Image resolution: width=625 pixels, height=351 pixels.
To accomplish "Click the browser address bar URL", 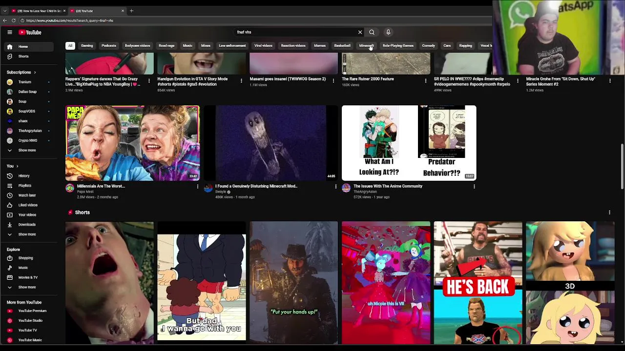I will tap(69, 20).
